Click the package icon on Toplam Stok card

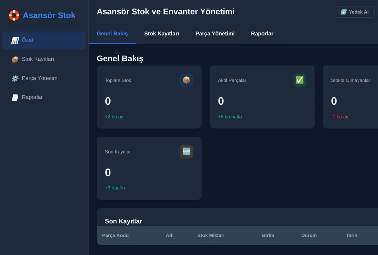click(x=186, y=80)
